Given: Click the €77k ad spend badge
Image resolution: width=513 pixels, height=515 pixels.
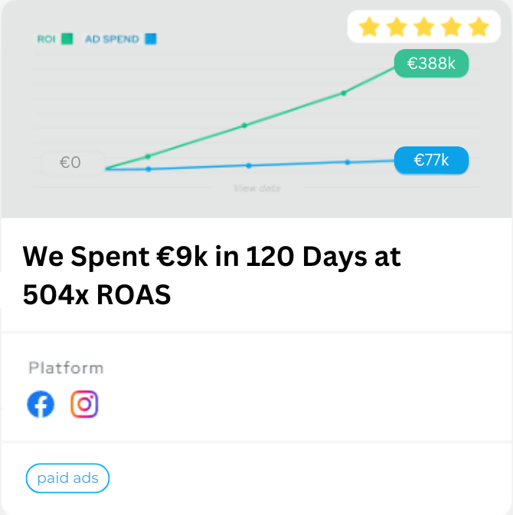Looking at the screenshot, I should pos(431,160).
